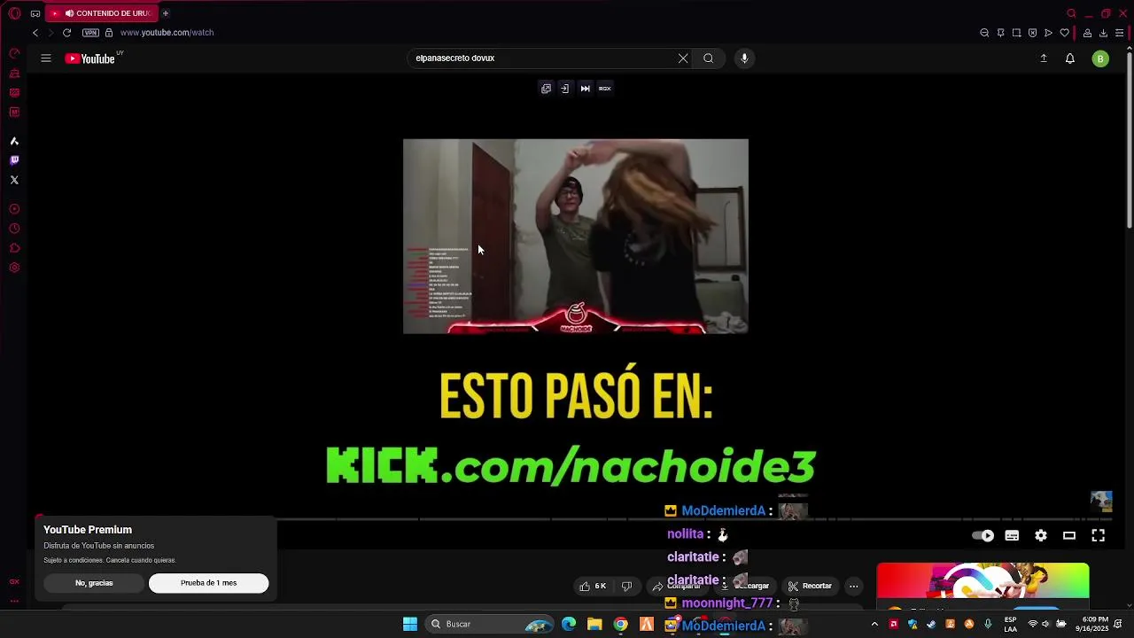Toggle subtitles/closed captions
1134x638 pixels.
(x=1012, y=535)
